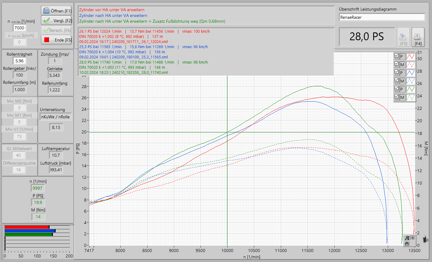The image size is (432, 262).
Task: Click the RenaeRacer title text field
Action: 382,17
